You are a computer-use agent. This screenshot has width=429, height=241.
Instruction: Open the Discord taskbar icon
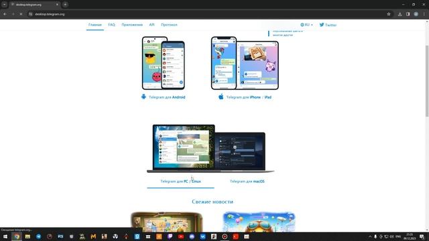tap(192, 236)
